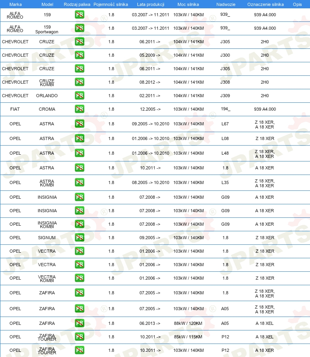The image size is (310, 357).
Task: Select the fuel icon for Chevrolet Cruze Kombi
Action: click(x=79, y=82)
